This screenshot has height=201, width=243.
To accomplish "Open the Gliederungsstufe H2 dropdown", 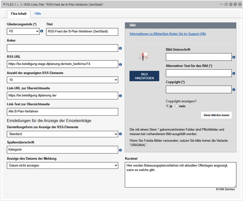I will coord(23,31).
